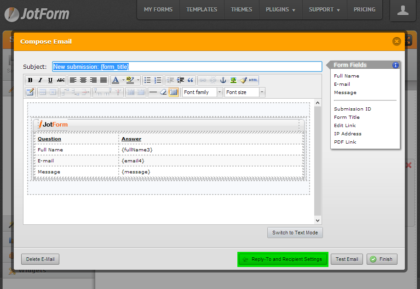
Task: Open the Font family dropdown
Action: pos(202,92)
